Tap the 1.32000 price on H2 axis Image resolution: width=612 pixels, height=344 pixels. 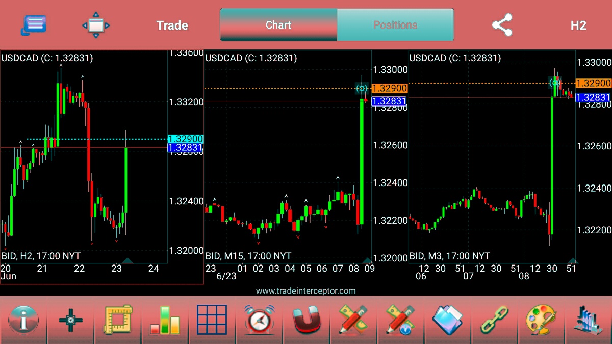pos(187,251)
